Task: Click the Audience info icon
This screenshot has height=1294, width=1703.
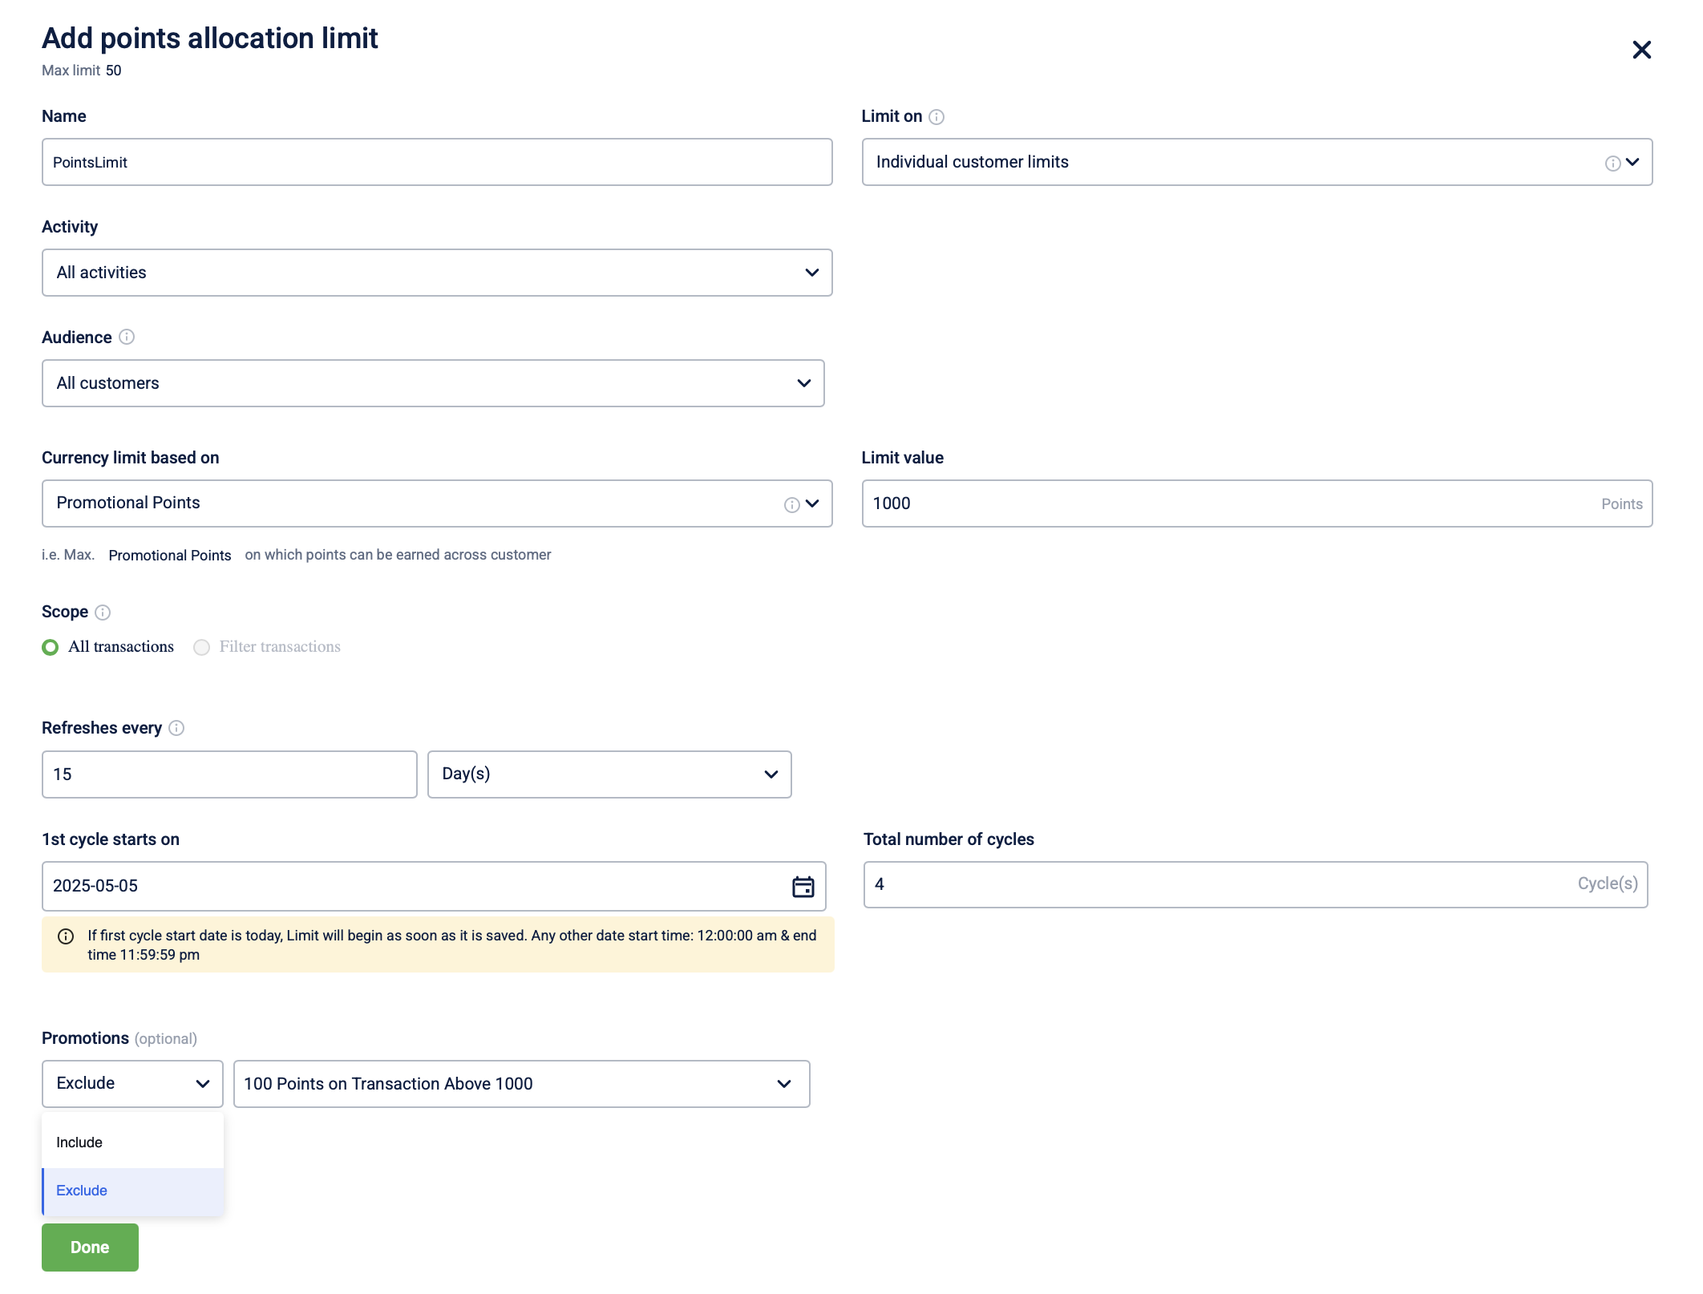Action: [127, 337]
